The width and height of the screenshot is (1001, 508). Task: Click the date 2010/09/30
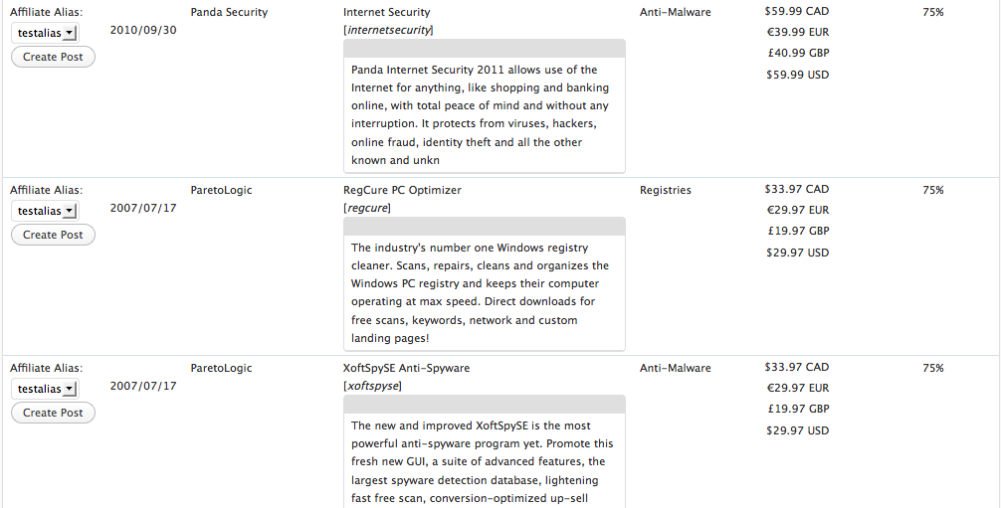143,30
